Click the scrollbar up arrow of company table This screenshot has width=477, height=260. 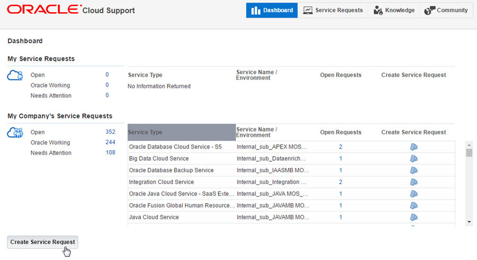(469, 144)
